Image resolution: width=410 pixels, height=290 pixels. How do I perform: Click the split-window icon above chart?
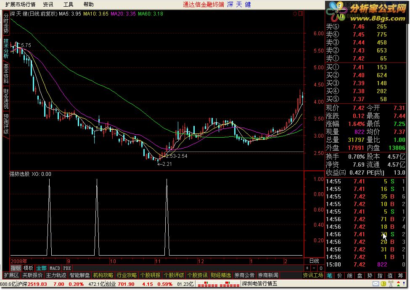click(x=300, y=13)
